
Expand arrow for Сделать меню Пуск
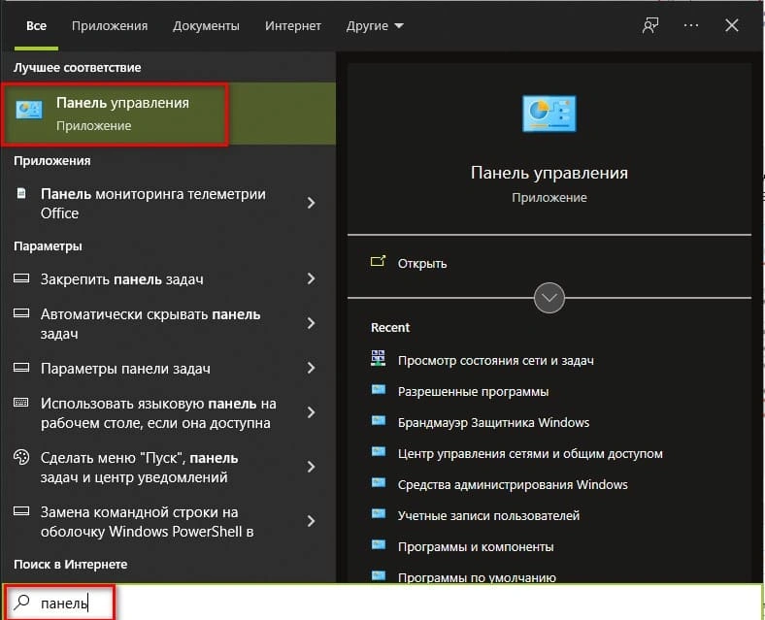tap(312, 467)
